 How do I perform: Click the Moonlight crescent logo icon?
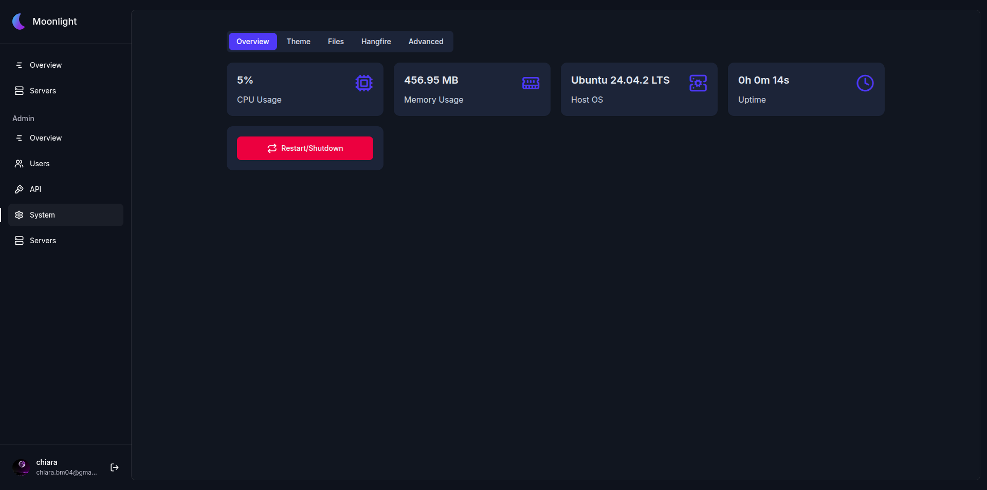tap(19, 22)
